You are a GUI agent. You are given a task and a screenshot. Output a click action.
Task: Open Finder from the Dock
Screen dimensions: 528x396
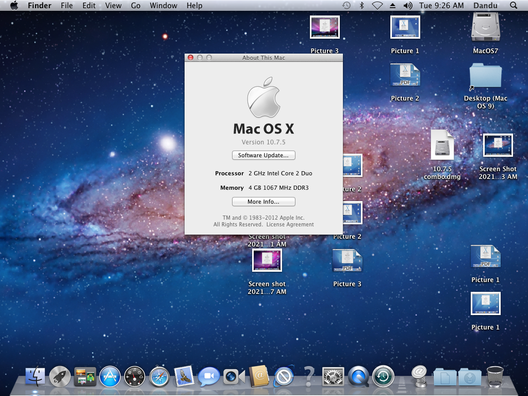click(x=35, y=376)
